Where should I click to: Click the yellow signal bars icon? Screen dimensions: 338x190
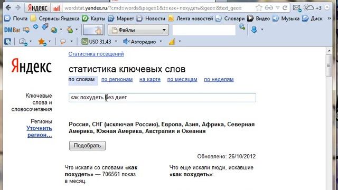click(172, 41)
